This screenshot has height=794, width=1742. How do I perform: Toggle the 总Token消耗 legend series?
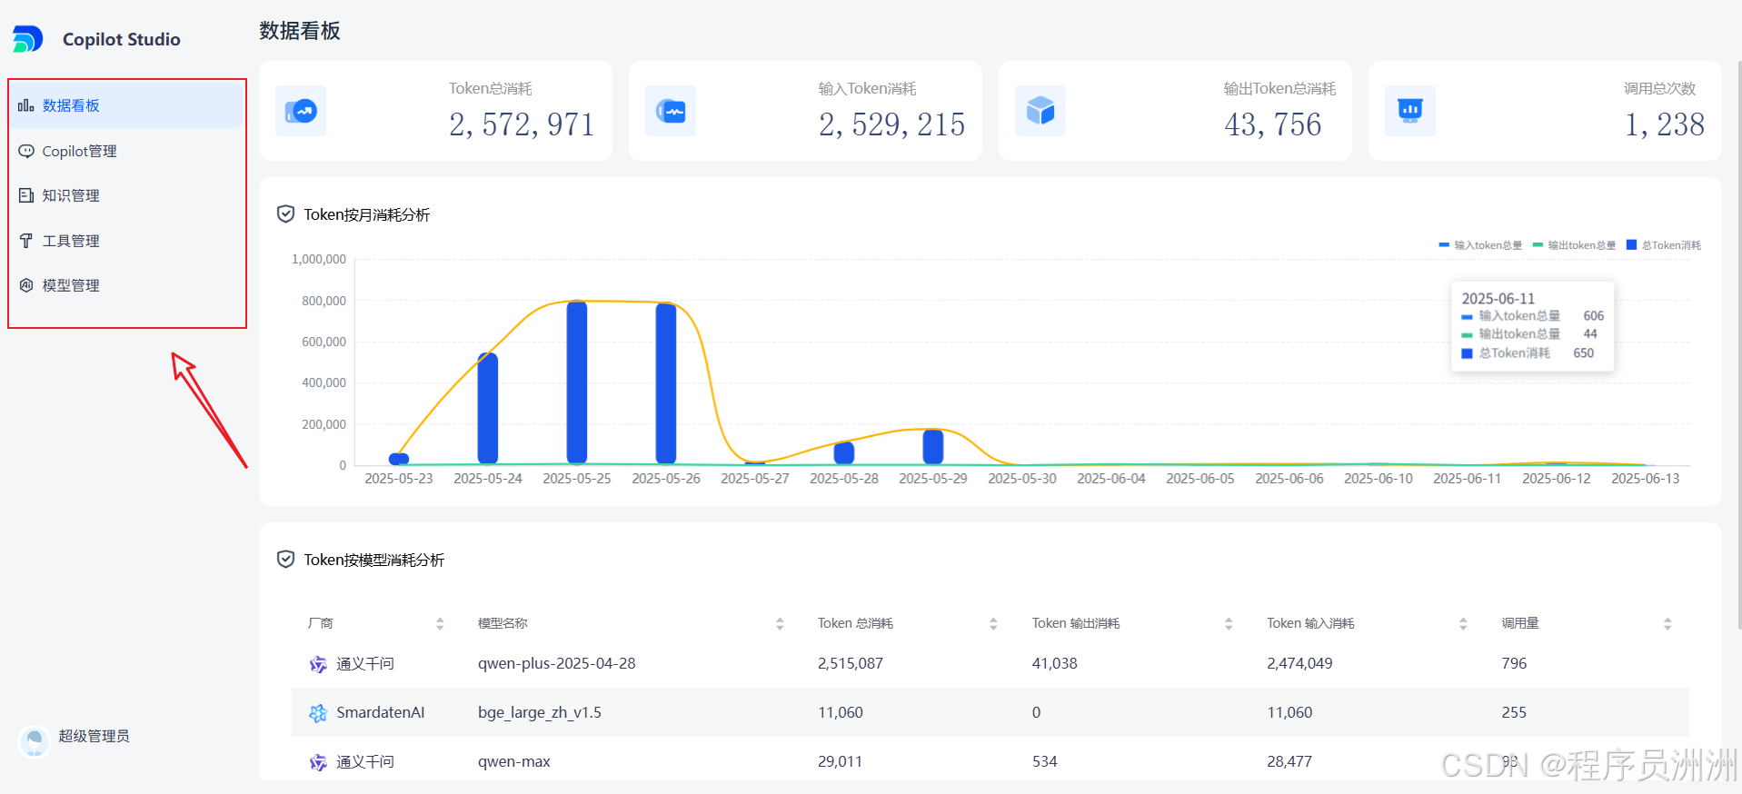click(1664, 245)
